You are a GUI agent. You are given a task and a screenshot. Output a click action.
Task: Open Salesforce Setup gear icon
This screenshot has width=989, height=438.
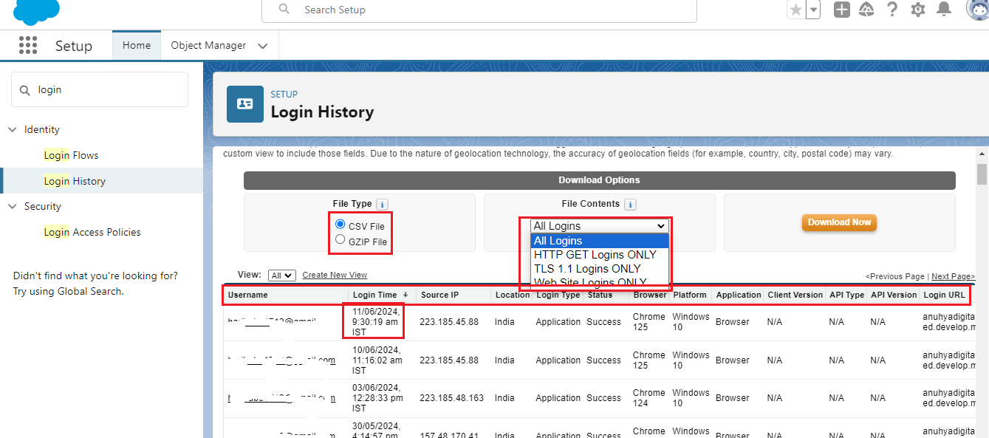point(917,10)
